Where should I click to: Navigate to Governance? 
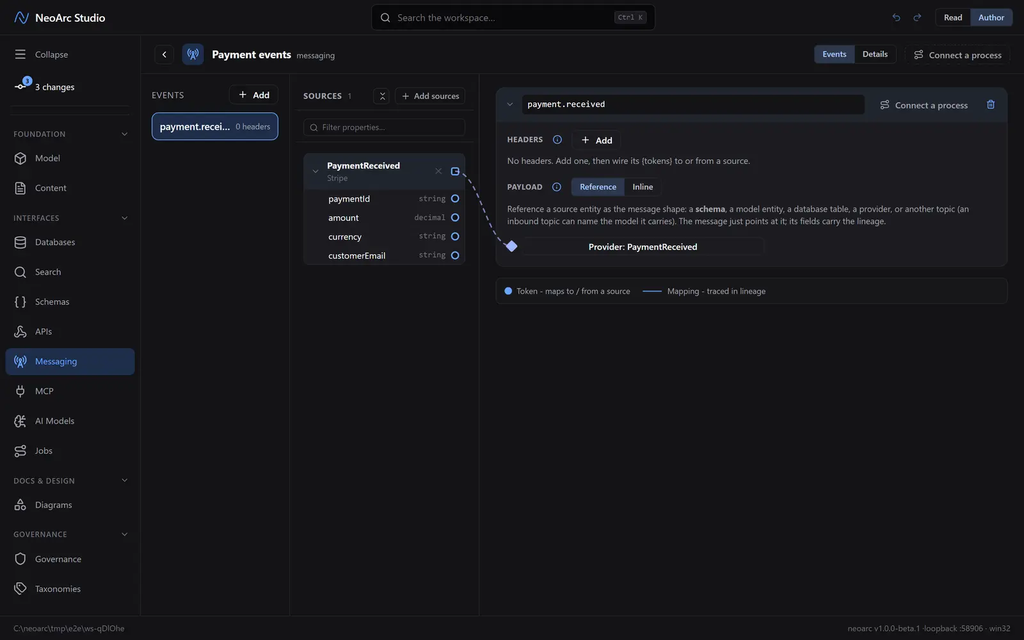click(x=70, y=559)
